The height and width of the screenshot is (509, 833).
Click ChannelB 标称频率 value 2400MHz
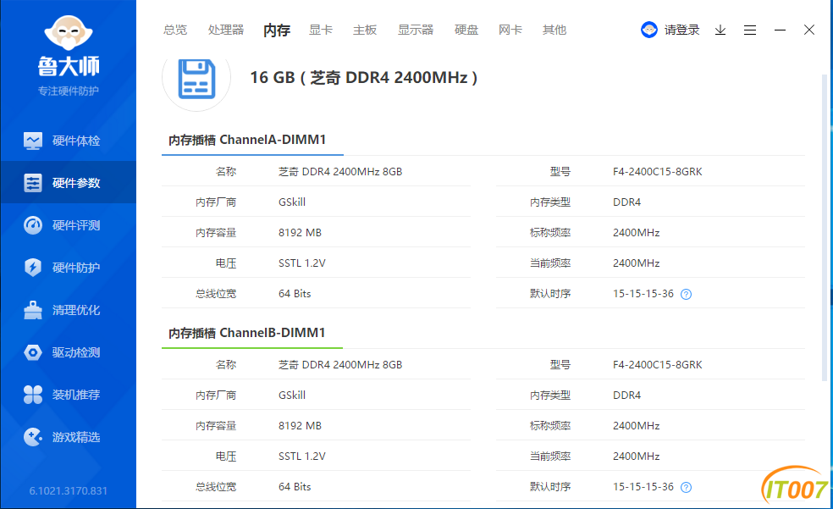(636, 426)
